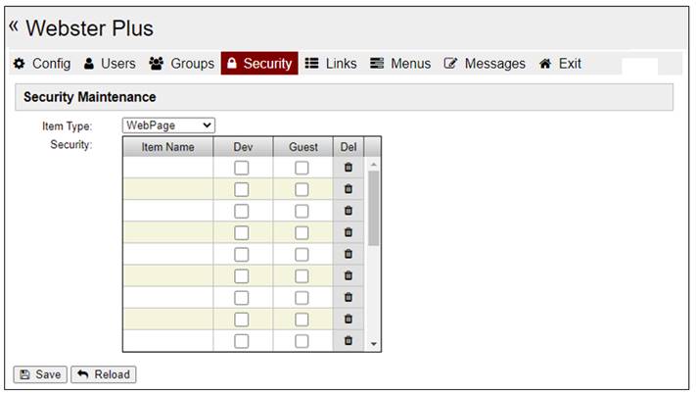Click the trash icon in the seventh row
The image size is (696, 395).
click(x=348, y=297)
